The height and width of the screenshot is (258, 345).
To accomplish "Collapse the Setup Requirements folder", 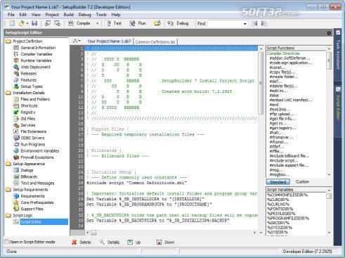I will pos(8,190).
